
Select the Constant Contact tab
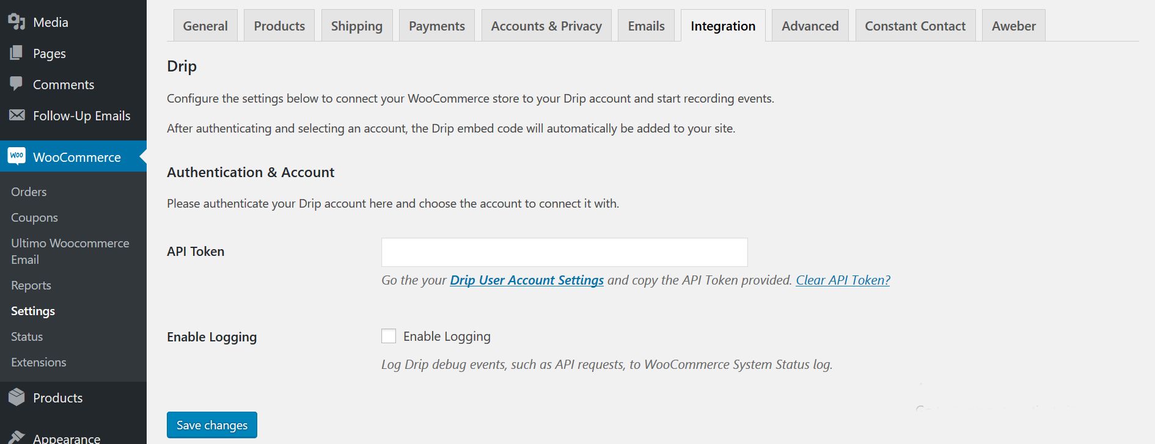click(915, 26)
